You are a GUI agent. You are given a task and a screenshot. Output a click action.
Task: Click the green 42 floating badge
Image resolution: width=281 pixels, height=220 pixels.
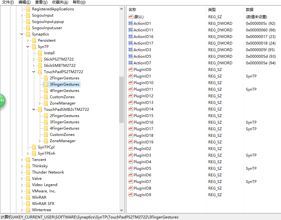(2, 101)
